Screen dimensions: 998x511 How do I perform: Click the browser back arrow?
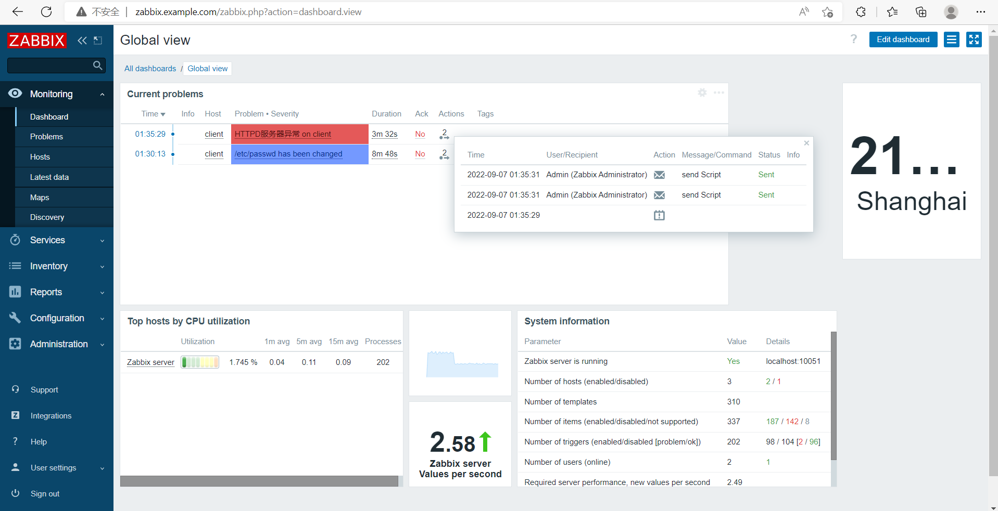pyautogui.click(x=18, y=12)
